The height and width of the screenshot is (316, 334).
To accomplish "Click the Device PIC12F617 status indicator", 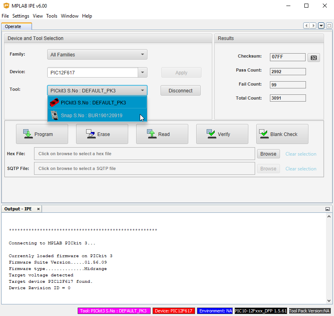I will [x=173, y=311].
